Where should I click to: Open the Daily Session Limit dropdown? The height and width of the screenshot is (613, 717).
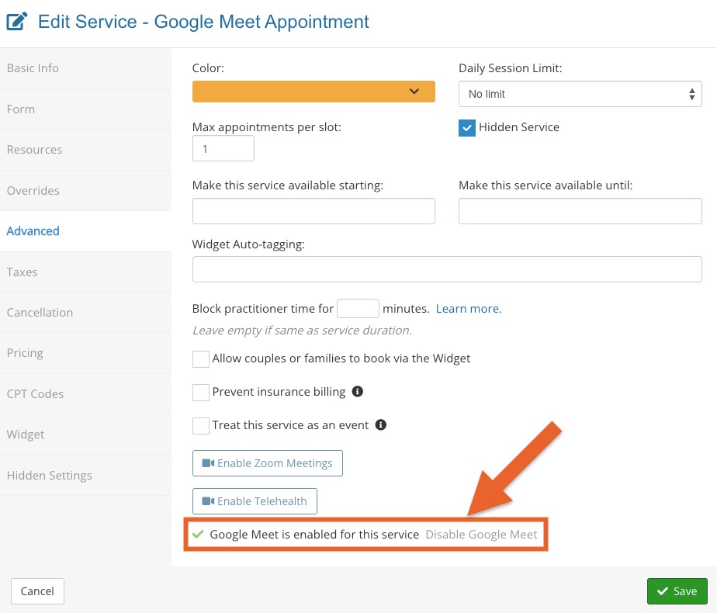pos(580,94)
